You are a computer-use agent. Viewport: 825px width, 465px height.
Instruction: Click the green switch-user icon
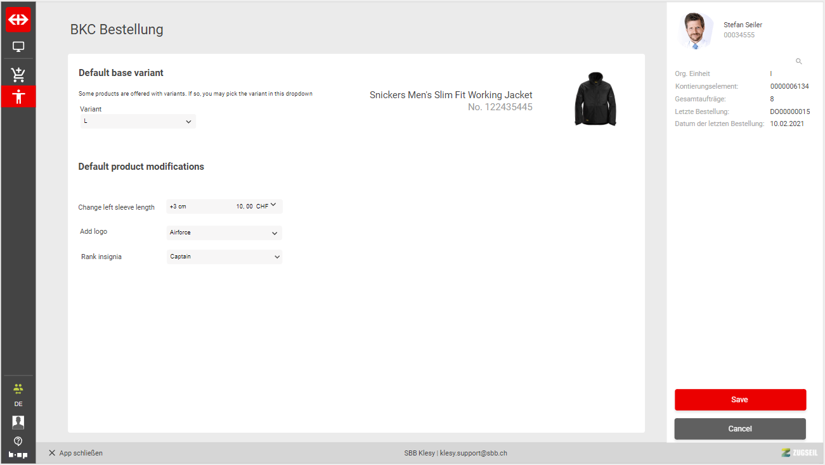pos(18,388)
